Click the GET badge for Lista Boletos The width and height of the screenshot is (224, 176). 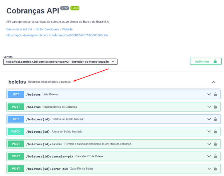16,94
